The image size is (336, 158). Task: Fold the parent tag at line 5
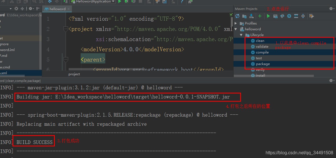coord(66,59)
